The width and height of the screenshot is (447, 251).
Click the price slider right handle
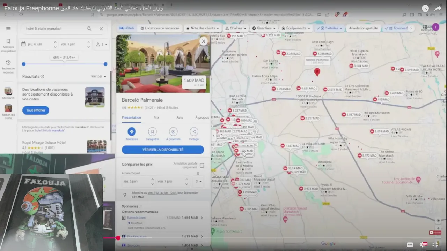click(105, 64)
